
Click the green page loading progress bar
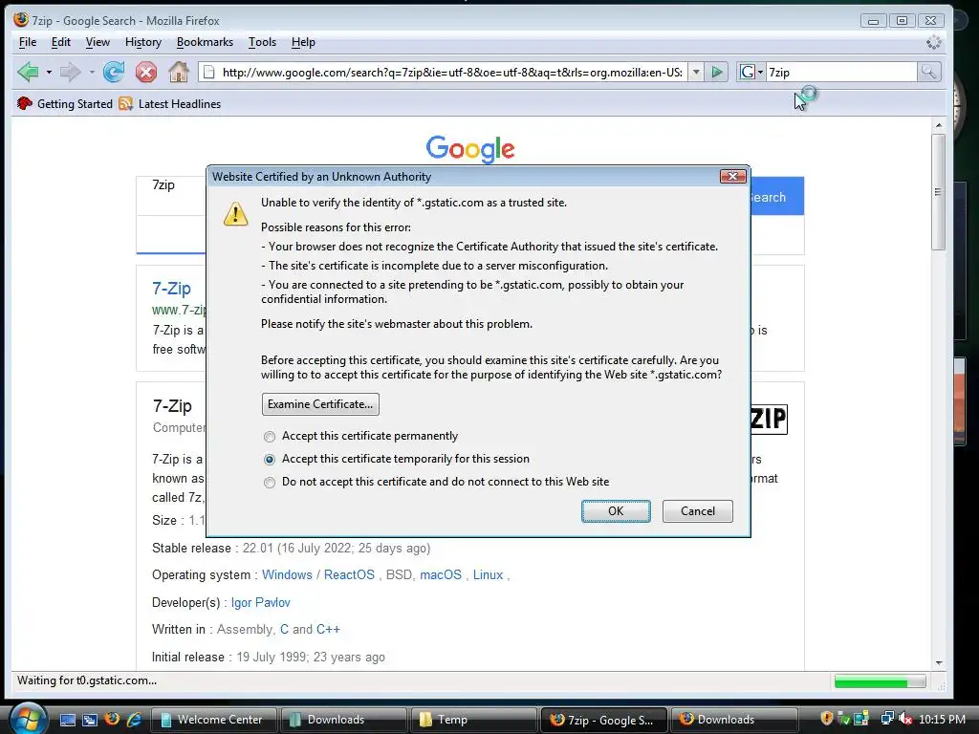pyautogui.click(x=880, y=681)
